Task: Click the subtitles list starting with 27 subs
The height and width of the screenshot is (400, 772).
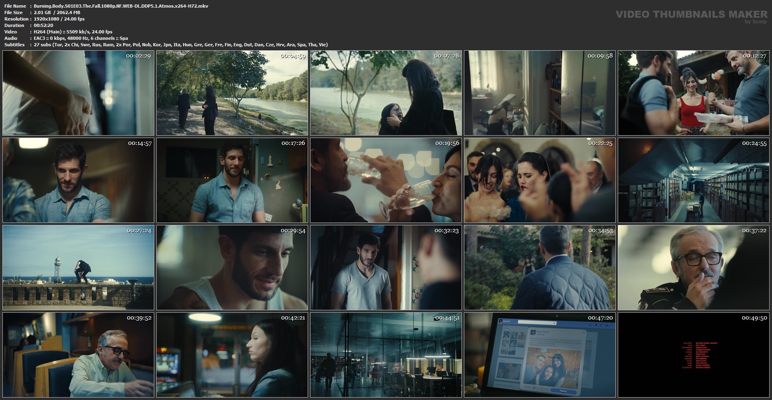Action: pyautogui.click(x=181, y=45)
